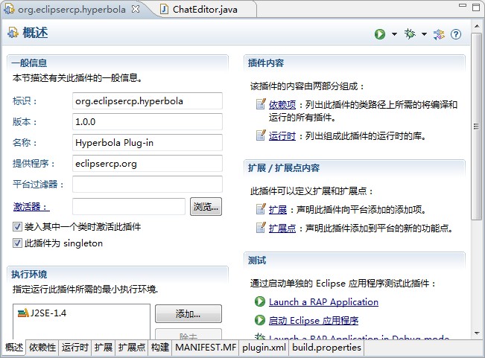Click the vertical scrollbar down arrow
The image size is (485, 358).
477,333
